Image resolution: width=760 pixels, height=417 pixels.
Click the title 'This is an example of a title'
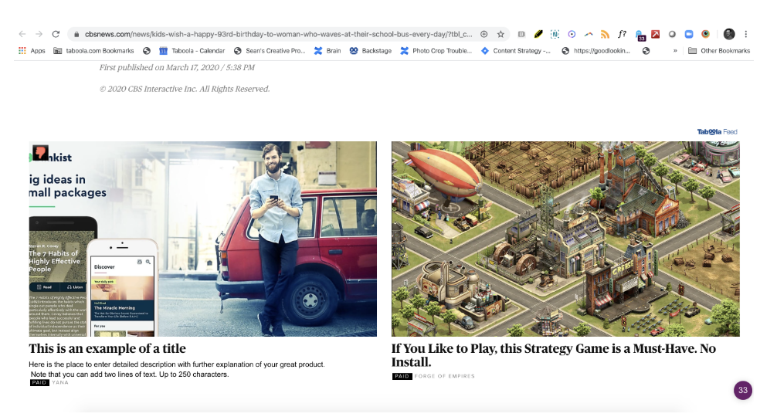107,348
